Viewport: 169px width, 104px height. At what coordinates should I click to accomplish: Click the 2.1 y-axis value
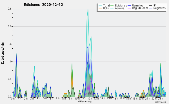10,26
